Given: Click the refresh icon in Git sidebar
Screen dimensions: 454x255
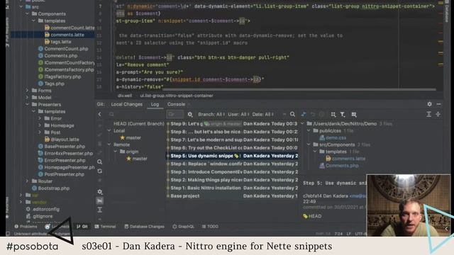Looking at the screenshot, I should tap(99, 171).
